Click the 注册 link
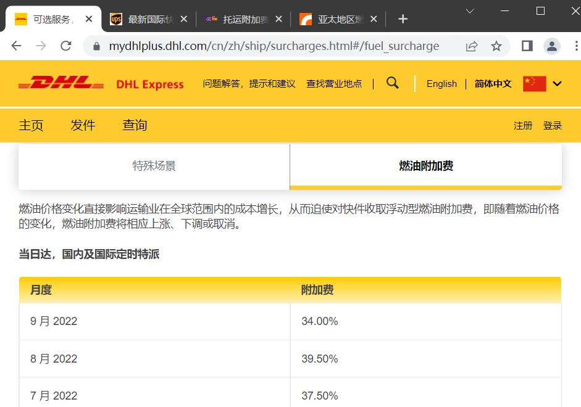The image size is (581, 407). pyautogui.click(x=523, y=126)
